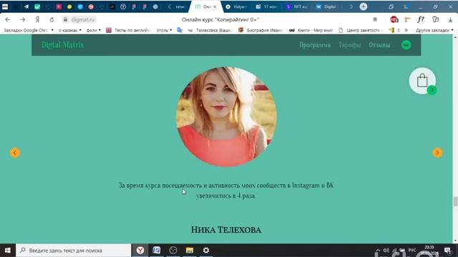Expand the о казаках bookmarks folder

click(x=70, y=30)
